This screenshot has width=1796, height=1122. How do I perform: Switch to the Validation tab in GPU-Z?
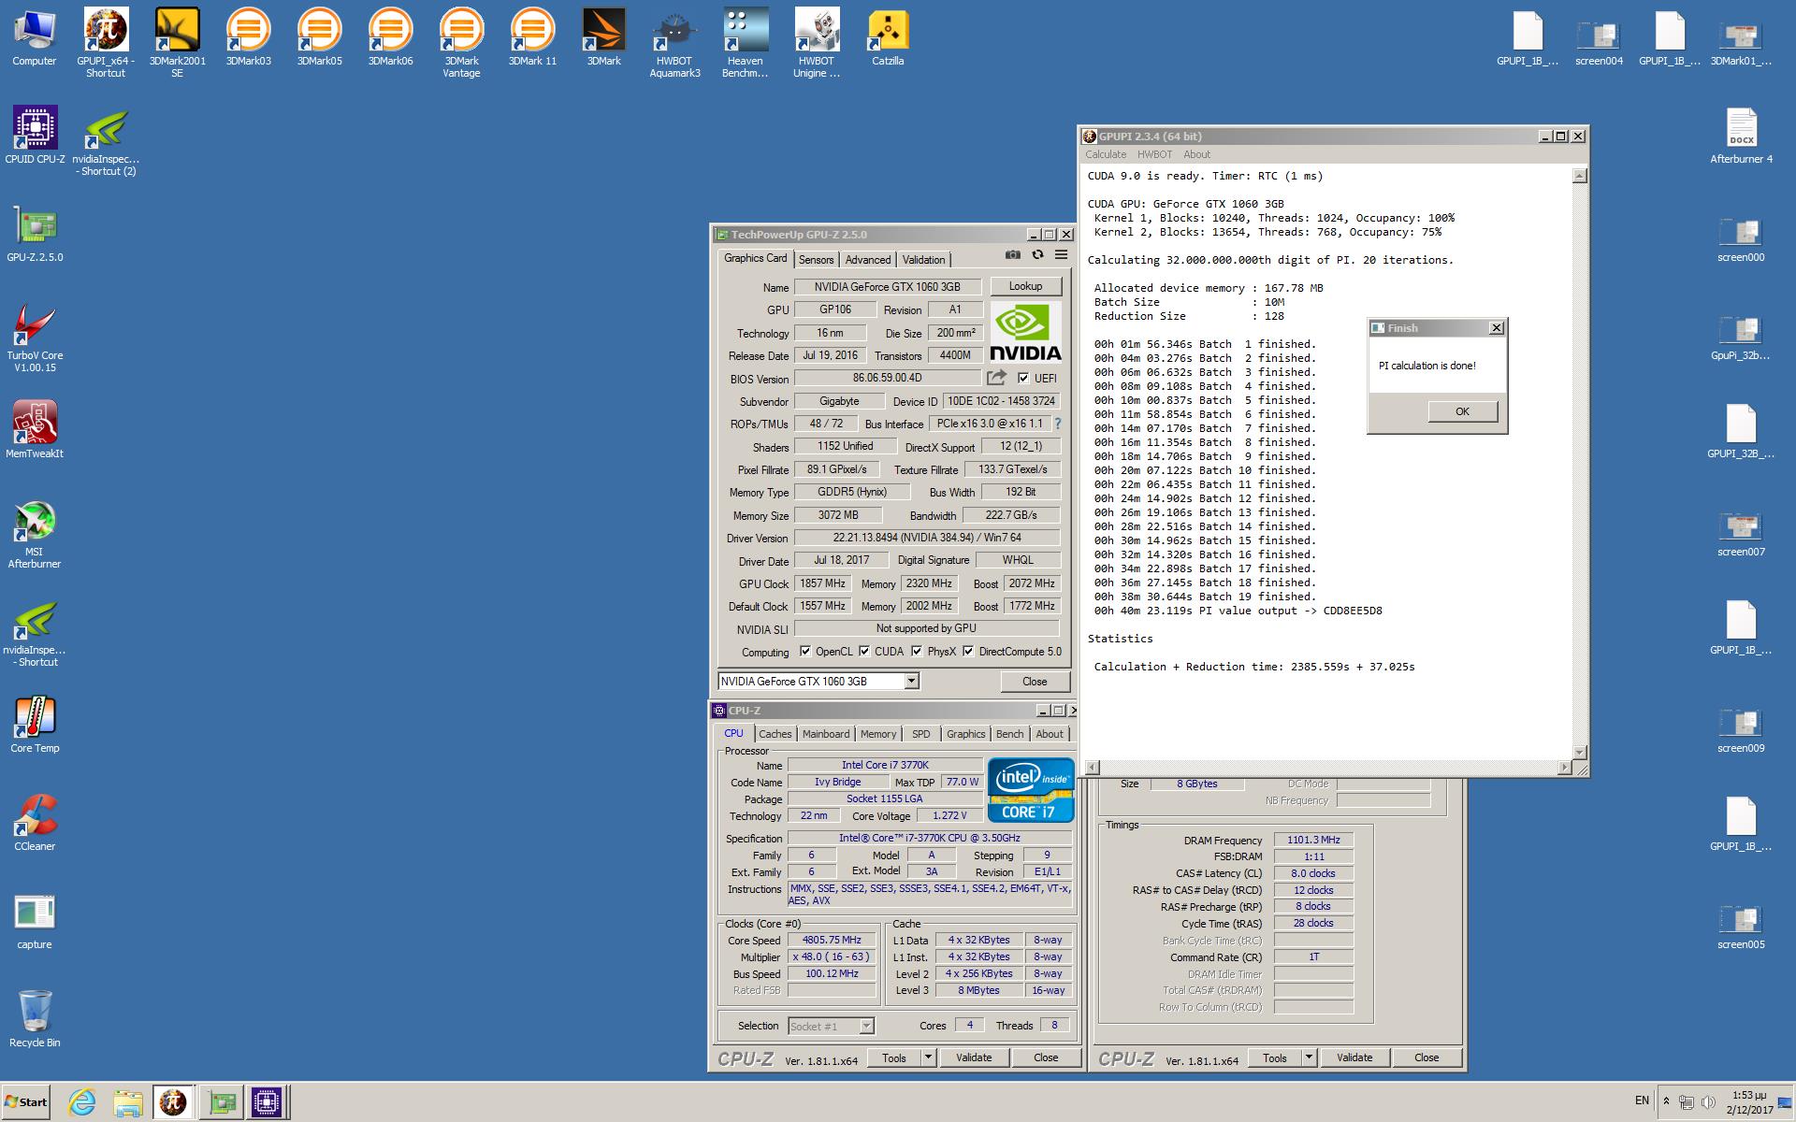[924, 260]
